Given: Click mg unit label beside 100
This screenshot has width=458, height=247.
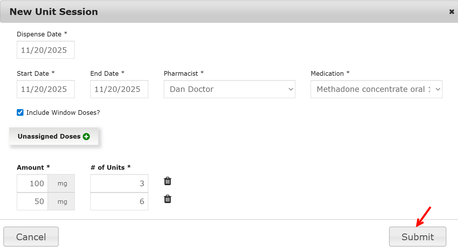Looking at the screenshot, I should (62, 184).
